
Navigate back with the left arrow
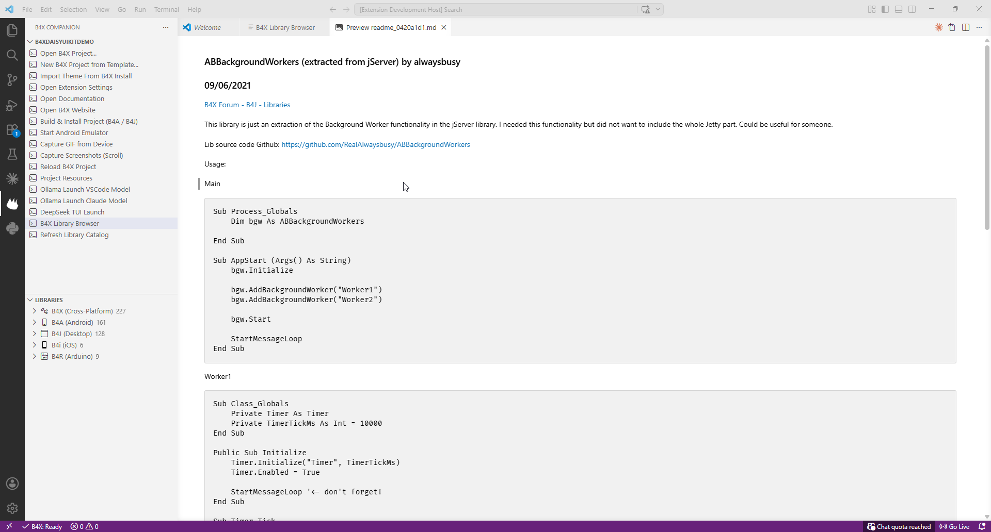point(333,9)
